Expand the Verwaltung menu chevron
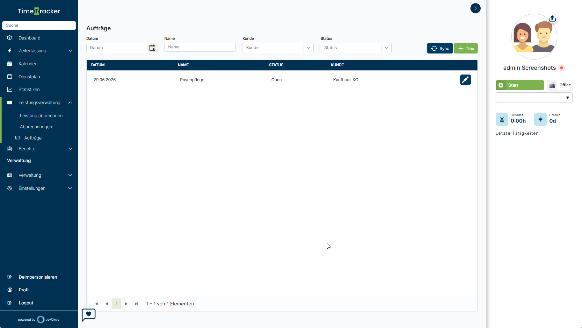The image size is (582, 328). [70, 175]
